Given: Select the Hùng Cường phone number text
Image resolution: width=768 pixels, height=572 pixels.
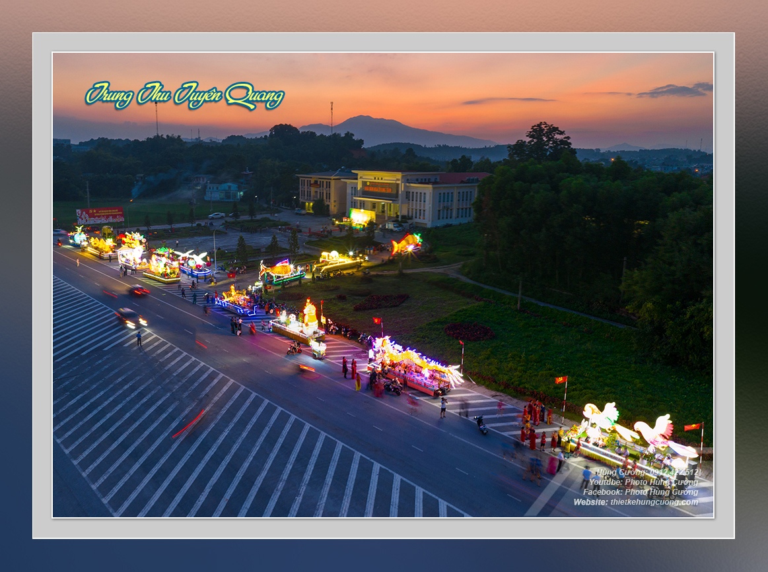Looking at the screenshot, I should pyautogui.click(x=648, y=472).
